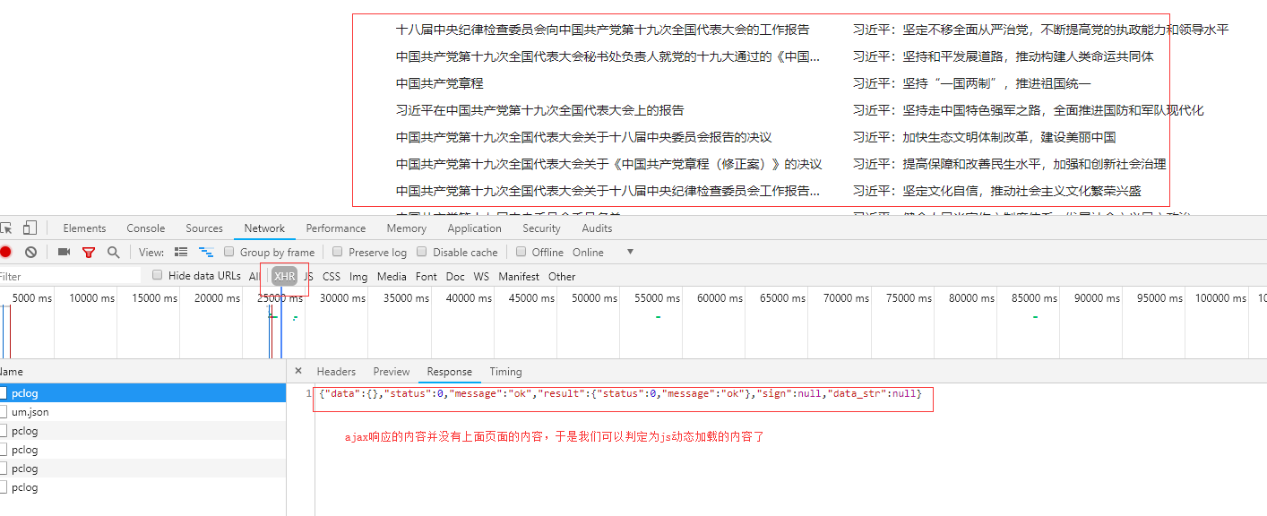
Task: Open the Audits tab
Action: click(597, 228)
